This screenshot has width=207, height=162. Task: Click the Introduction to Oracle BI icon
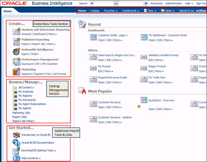(x=16, y=135)
